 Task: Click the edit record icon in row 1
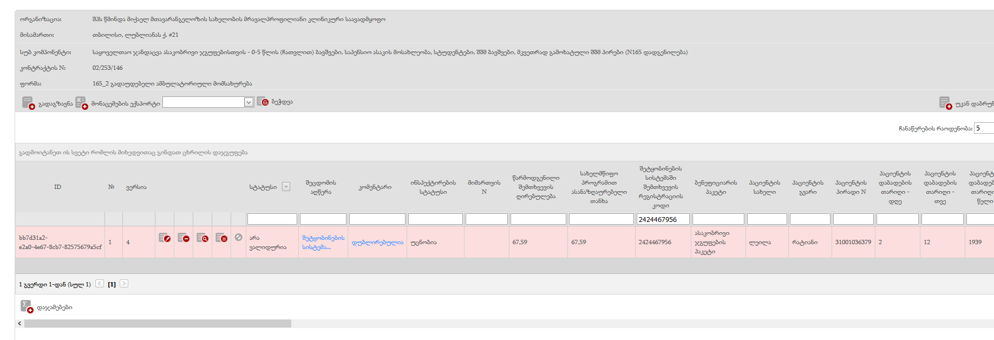click(165, 238)
